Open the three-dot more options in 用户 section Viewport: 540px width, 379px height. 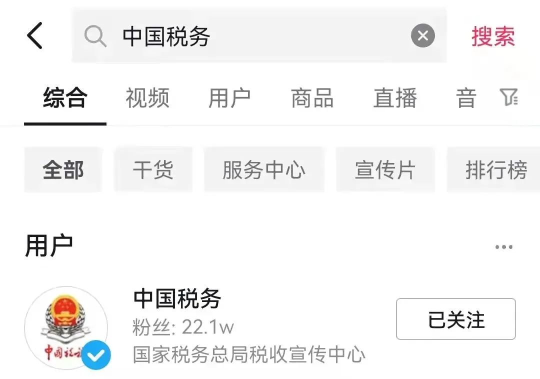pyautogui.click(x=503, y=247)
